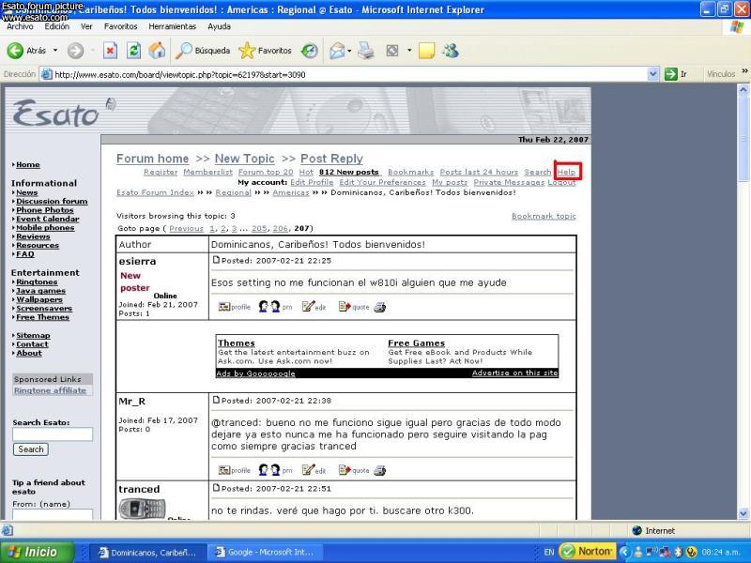Screen dimensions: 751x563
Task: Click the Post Reply link
Action: tap(331, 159)
